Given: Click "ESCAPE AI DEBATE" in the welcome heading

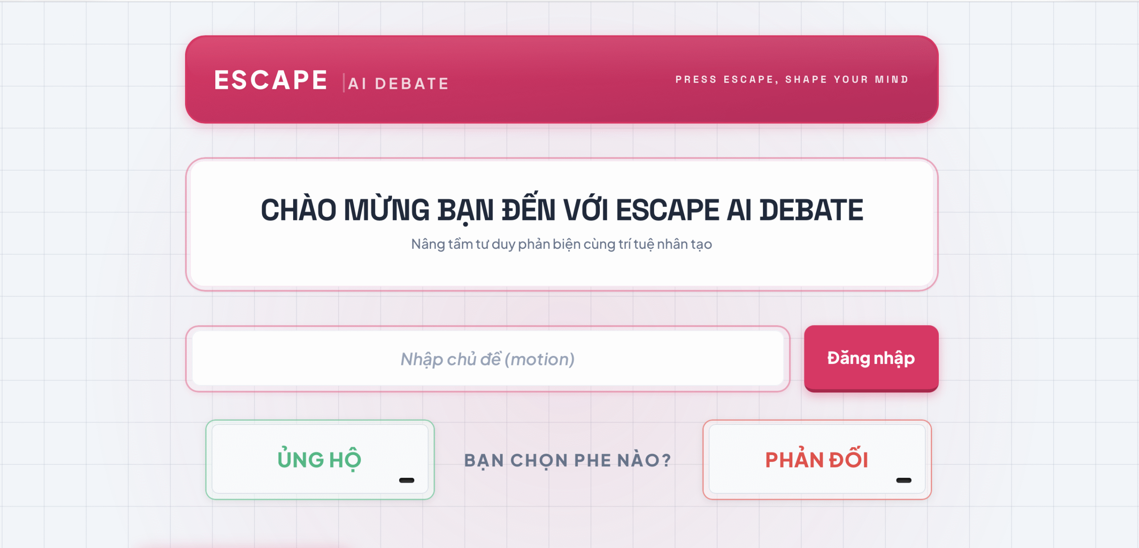Looking at the screenshot, I should (x=739, y=210).
